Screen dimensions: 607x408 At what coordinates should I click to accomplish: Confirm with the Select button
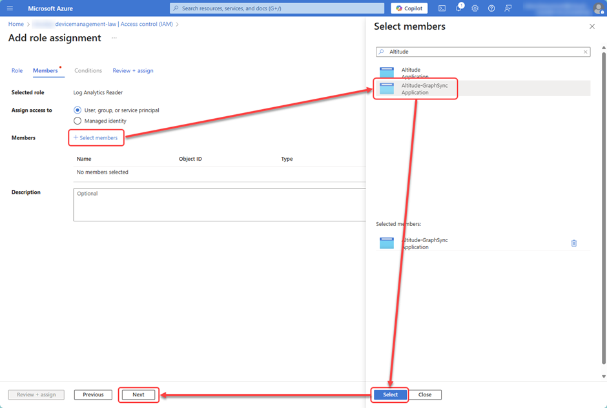click(389, 394)
